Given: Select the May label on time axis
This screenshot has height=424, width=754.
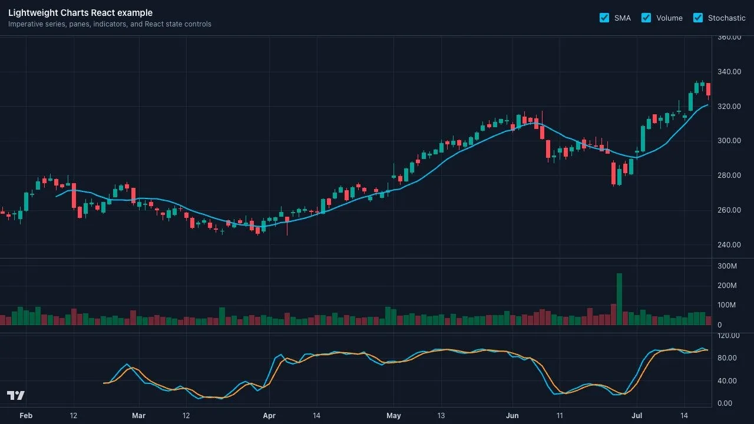Looking at the screenshot, I should [393, 416].
